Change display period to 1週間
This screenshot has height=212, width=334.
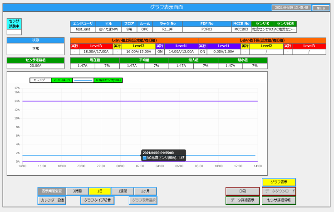(x=123, y=191)
